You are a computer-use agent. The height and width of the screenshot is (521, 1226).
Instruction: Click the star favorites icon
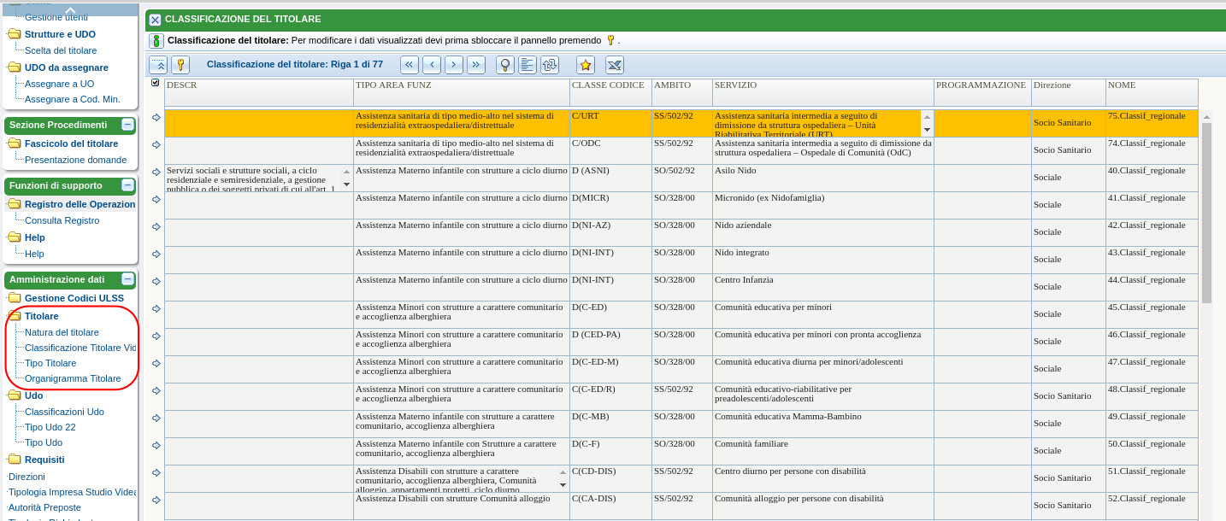coord(586,65)
